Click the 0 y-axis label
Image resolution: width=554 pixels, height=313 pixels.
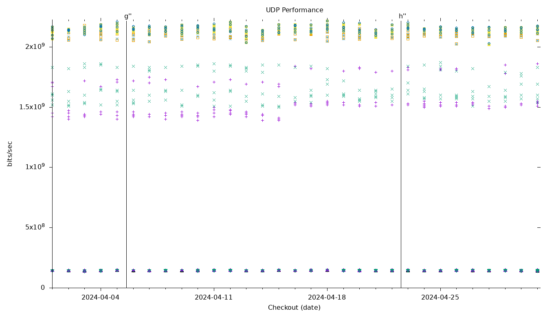(43, 288)
